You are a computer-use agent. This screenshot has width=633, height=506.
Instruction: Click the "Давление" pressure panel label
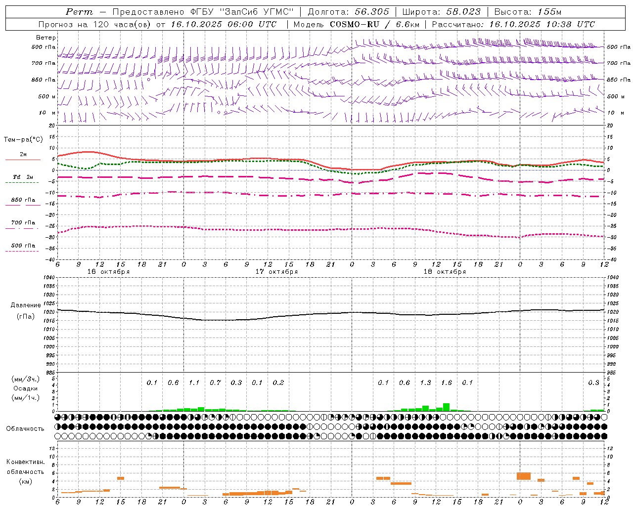click(26, 305)
